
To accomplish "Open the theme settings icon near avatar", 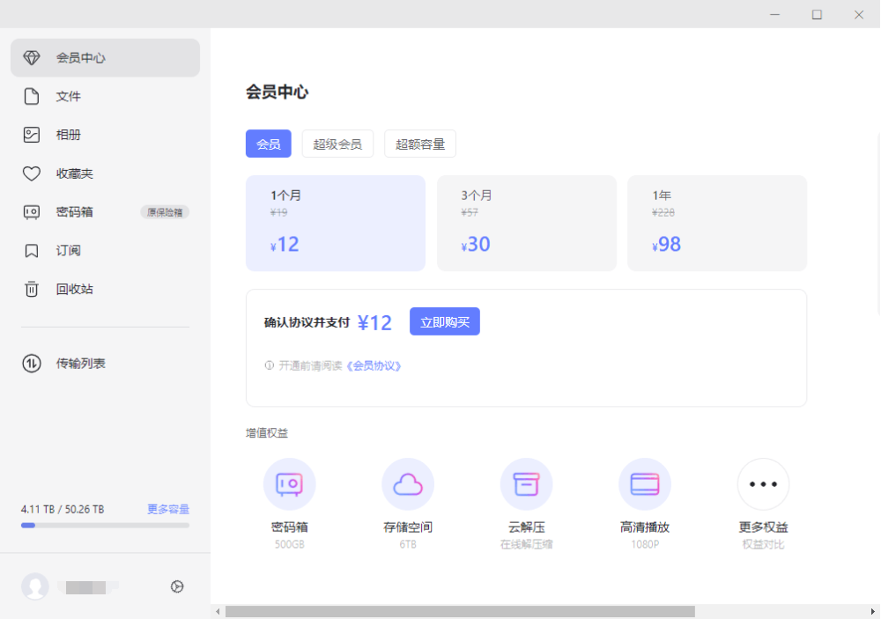I will (x=177, y=586).
